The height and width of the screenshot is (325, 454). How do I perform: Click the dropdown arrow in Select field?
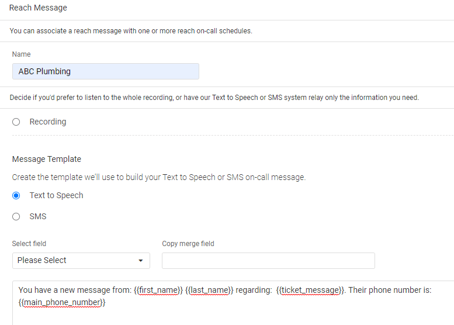click(x=141, y=261)
